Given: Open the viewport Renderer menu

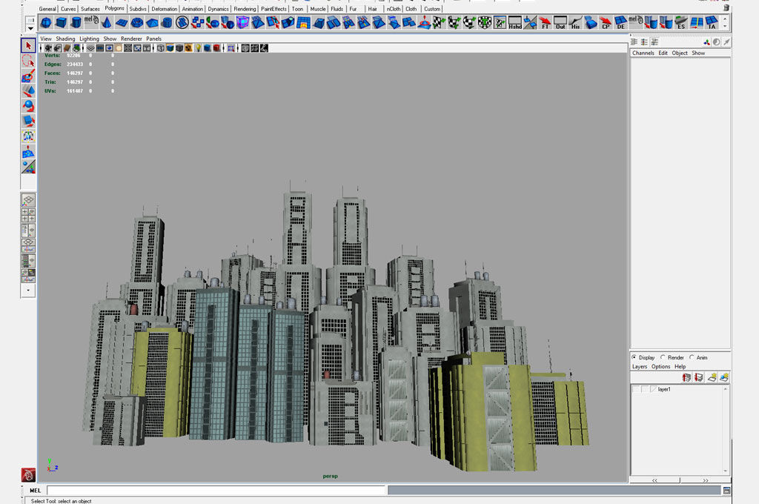Looking at the screenshot, I should pos(131,39).
